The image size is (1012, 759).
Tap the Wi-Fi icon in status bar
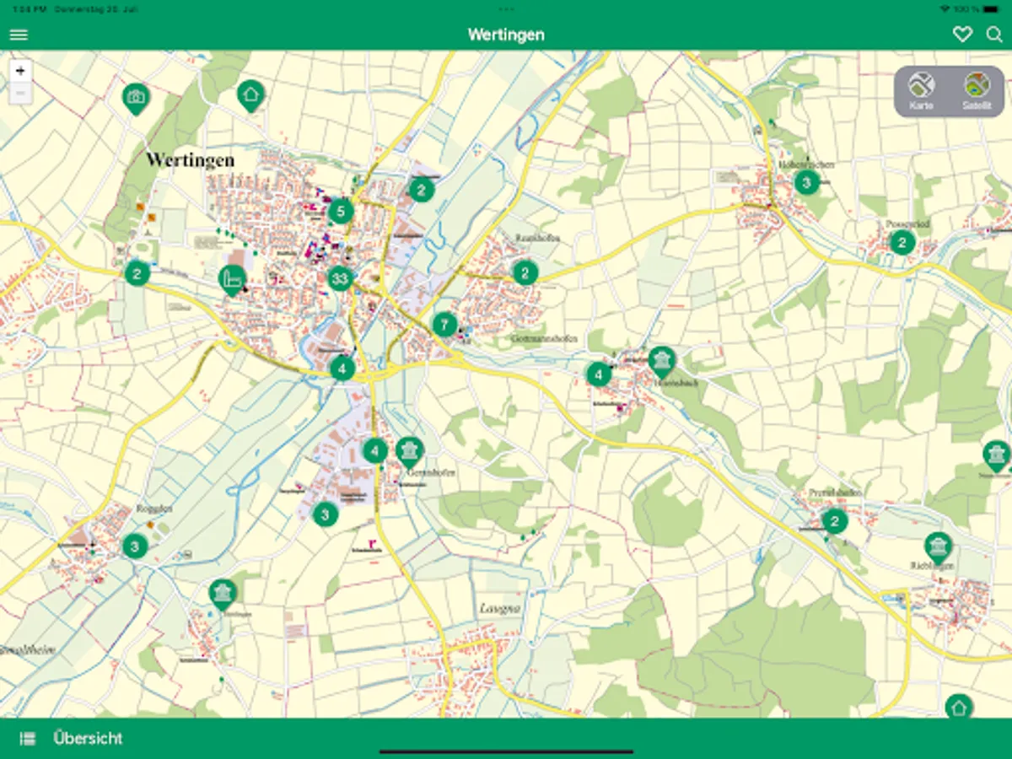pyautogui.click(x=945, y=8)
